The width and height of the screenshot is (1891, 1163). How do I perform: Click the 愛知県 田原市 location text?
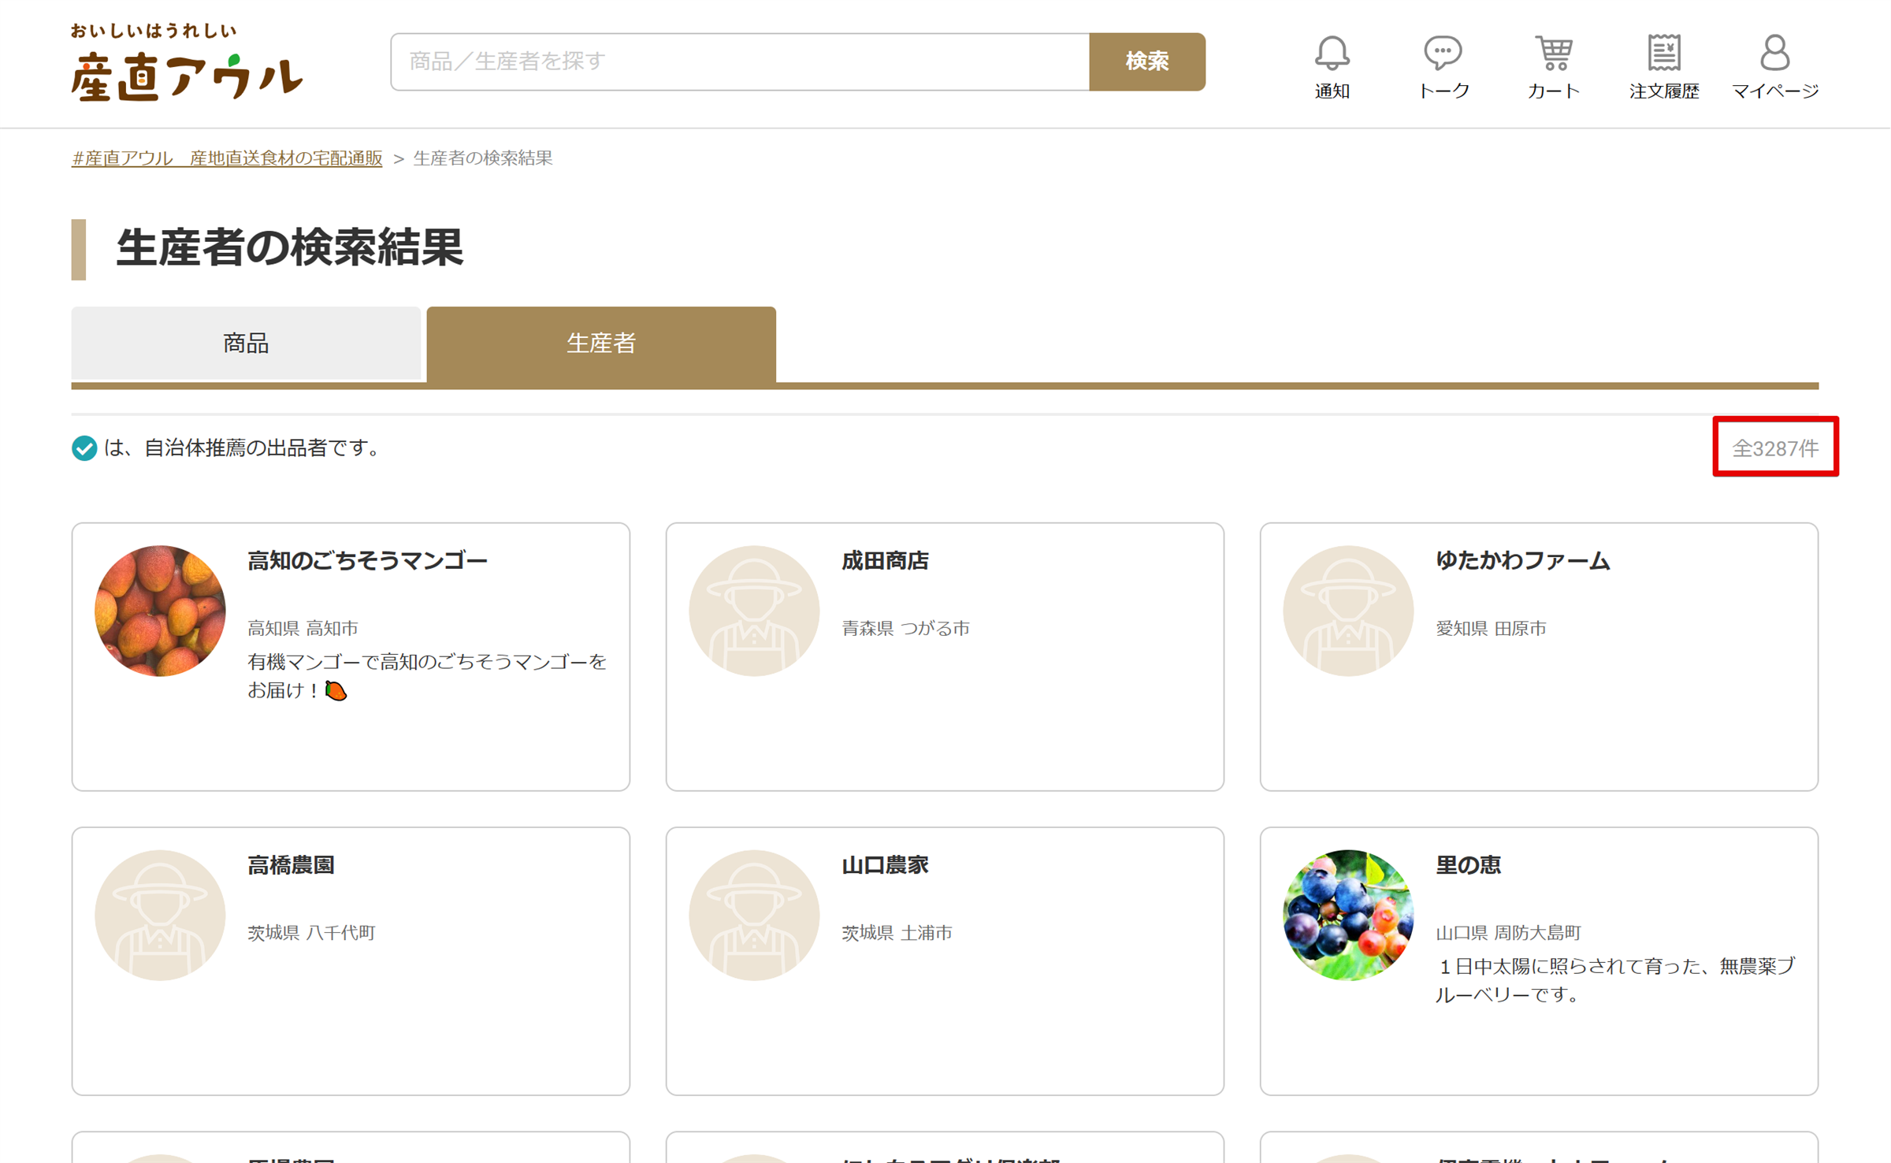(x=1491, y=628)
